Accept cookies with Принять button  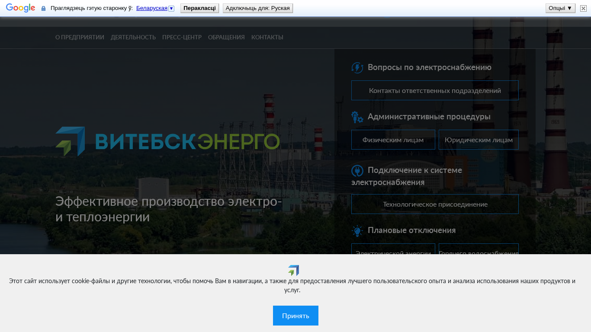[295, 316]
